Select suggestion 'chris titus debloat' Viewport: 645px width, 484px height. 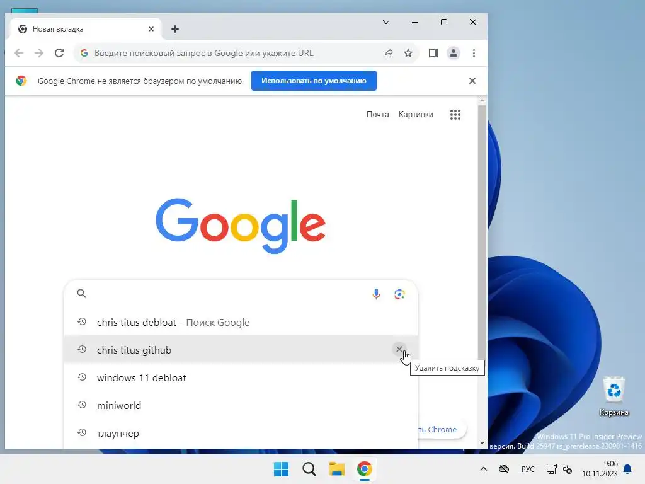[241, 322]
